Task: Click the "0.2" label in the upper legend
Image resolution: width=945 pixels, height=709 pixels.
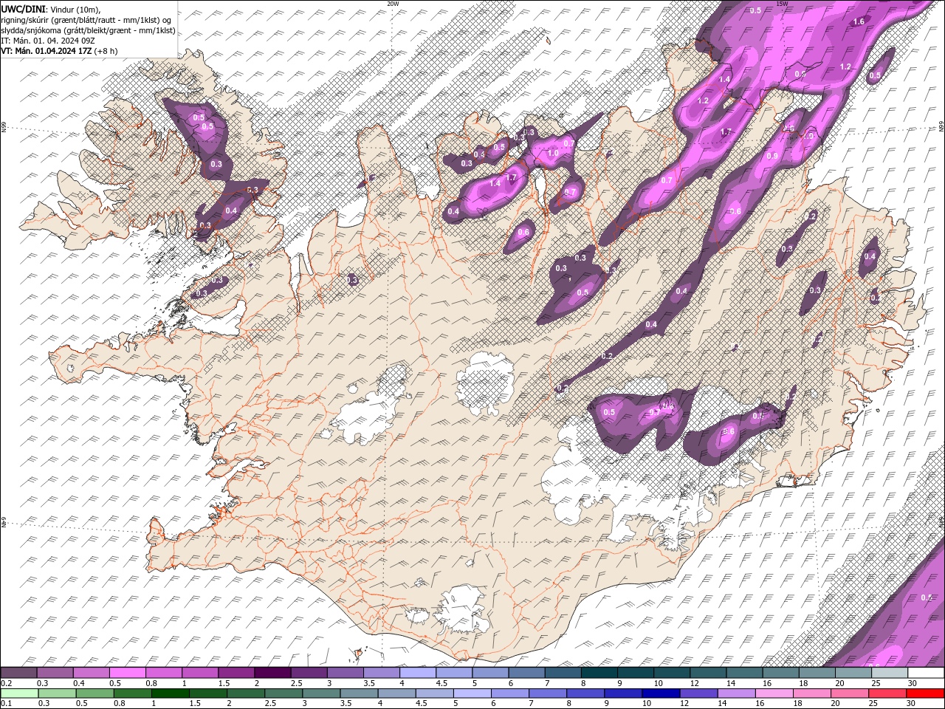Action: pyautogui.click(x=6, y=683)
